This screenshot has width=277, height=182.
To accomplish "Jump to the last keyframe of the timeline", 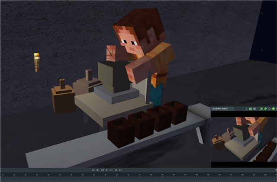I will click(120, 170).
